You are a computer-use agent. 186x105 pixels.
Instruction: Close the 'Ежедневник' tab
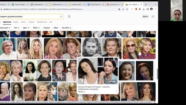pyautogui.click(x=46, y=4)
